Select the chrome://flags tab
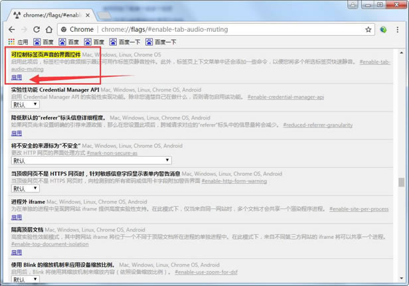The height and width of the screenshot is (286, 409). point(51,15)
